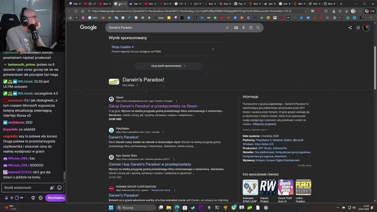Open the Wikipedia (angielski) link
The height and width of the screenshot is (212, 377).
click(x=264, y=124)
